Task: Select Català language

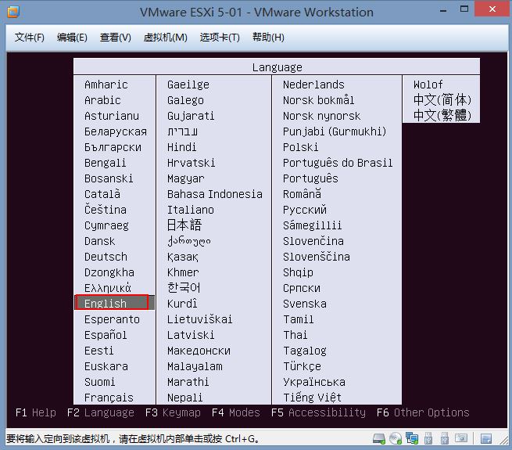Action: coord(102,194)
